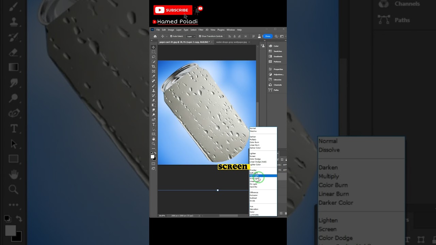Select the Object Selection tool
The height and width of the screenshot is (245, 436).
pyautogui.click(x=154, y=62)
